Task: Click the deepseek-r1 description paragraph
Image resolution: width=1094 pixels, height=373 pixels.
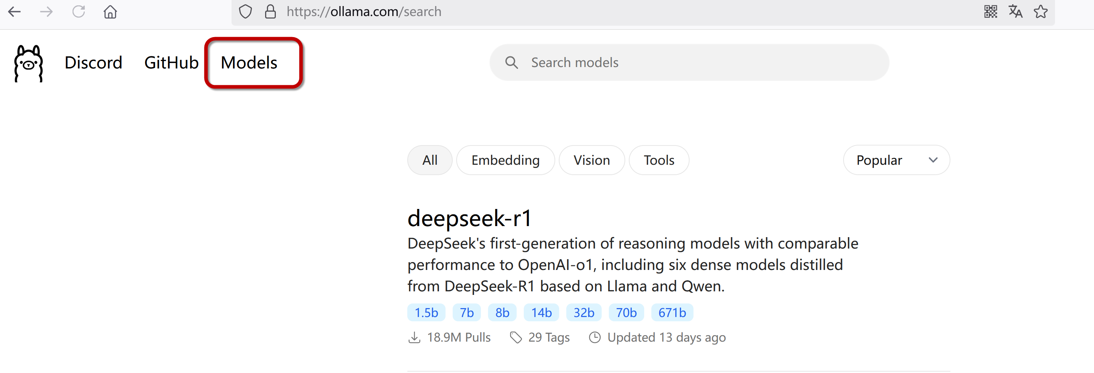Action: click(x=633, y=265)
